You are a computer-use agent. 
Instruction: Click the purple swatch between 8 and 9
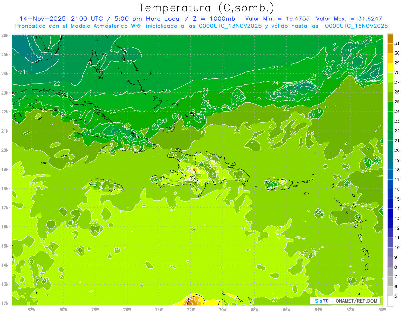390,262
